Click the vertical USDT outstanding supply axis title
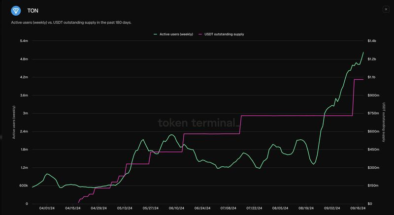The height and width of the screenshot is (215, 394). (x=384, y=122)
